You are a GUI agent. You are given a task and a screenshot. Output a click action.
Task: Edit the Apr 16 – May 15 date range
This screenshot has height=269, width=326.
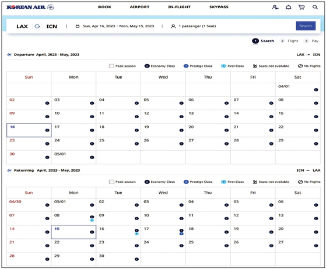[x=118, y=26]
